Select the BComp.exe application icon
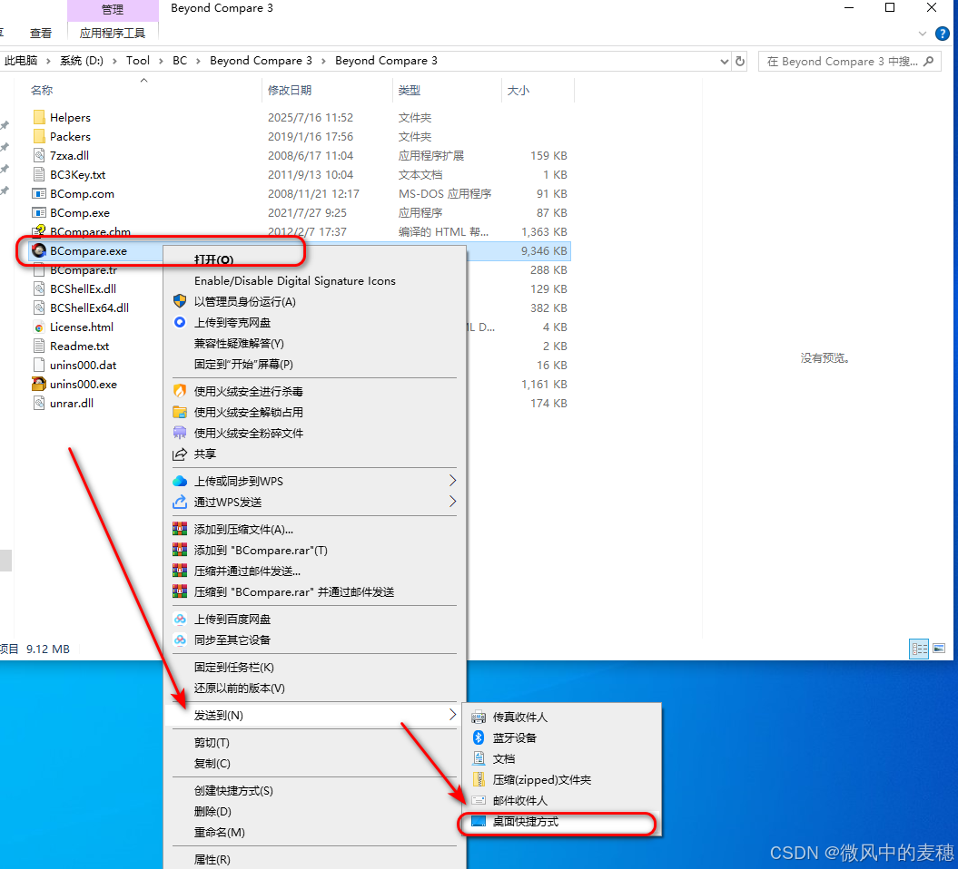Image resolution: width=958 pixels, height=869 pixels. click(x=39, y=212)
